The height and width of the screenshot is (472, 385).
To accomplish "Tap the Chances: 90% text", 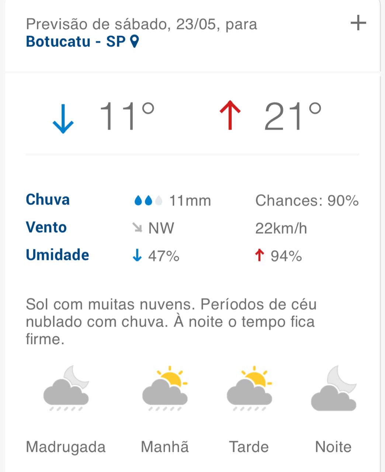I will click(307, 201).
